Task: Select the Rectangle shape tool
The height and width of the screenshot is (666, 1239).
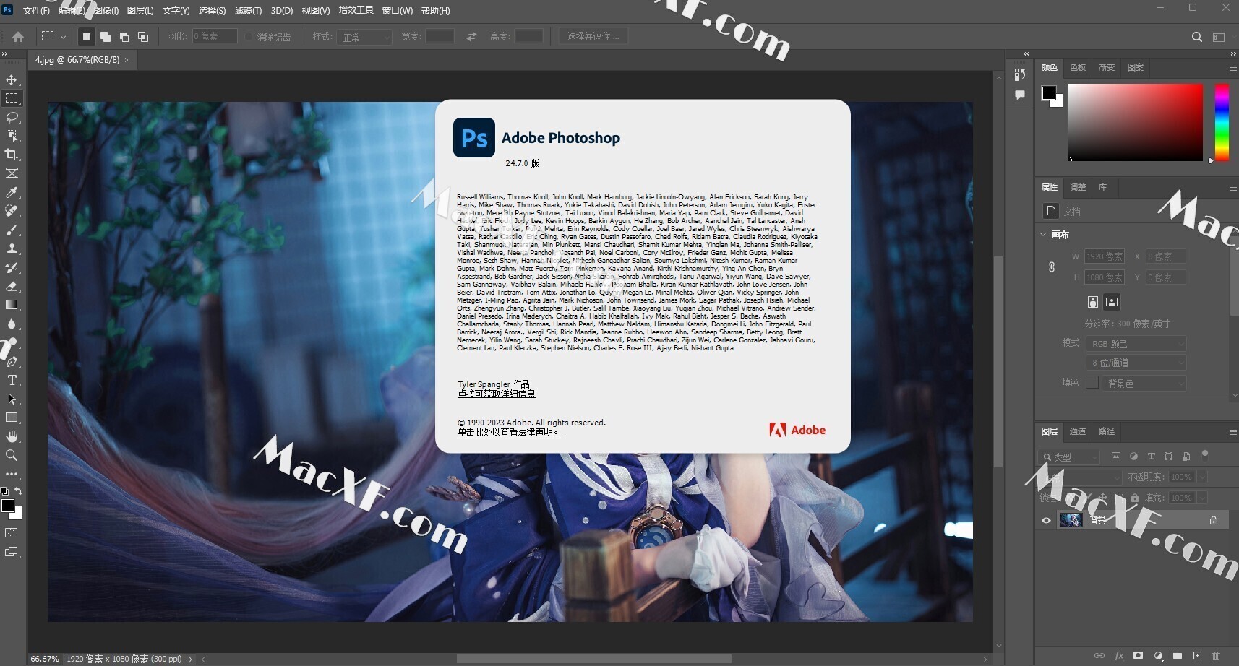Action: [x=12, y=418]
